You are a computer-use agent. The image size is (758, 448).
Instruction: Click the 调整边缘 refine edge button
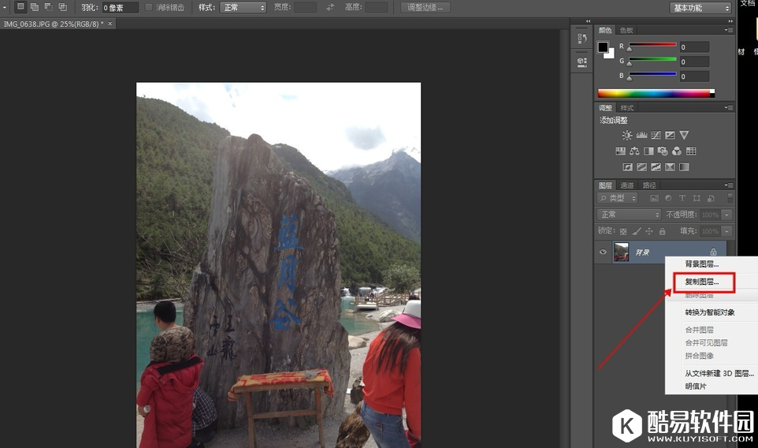point(425,7)
